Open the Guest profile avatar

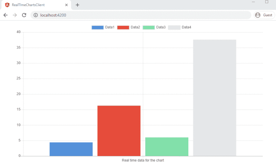(x=258, y=15)
